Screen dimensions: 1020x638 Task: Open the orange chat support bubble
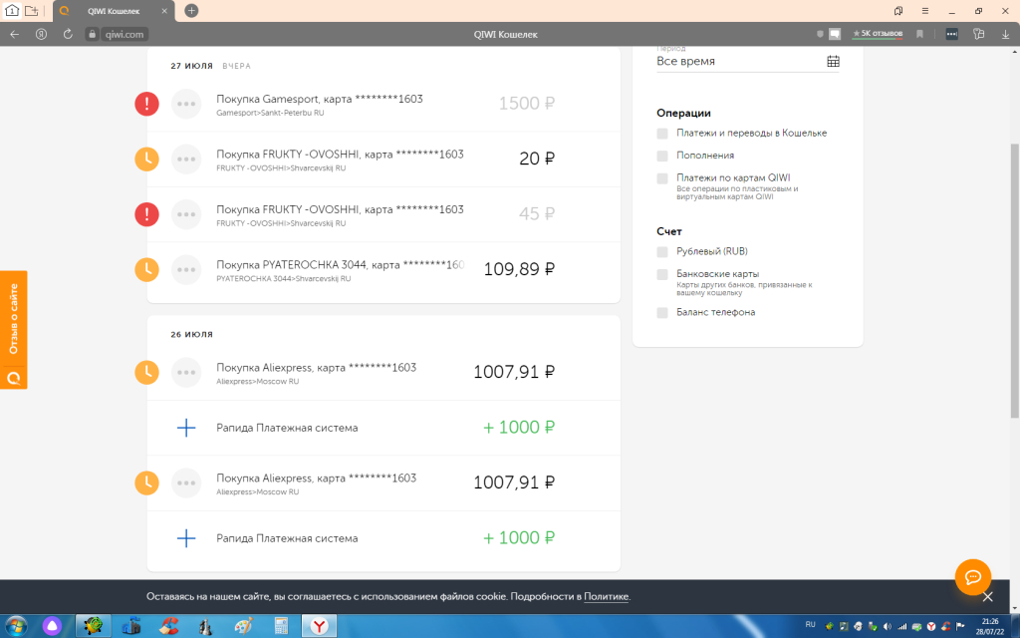tap(972, 577)
